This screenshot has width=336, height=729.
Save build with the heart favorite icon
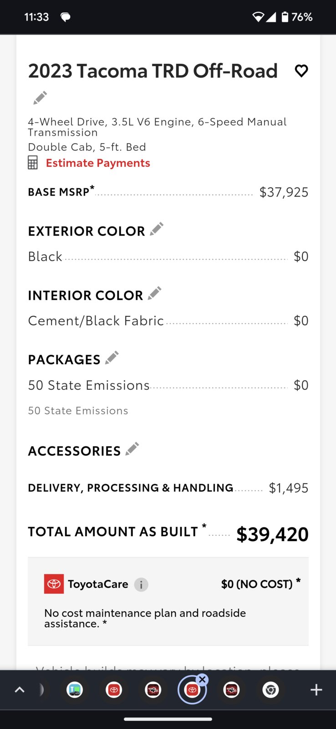[301, 71]
